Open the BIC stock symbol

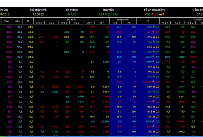coord(150,132)
